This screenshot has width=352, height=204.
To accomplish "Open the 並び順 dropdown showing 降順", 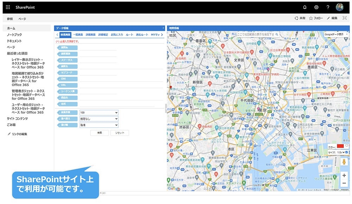I will (x=99, y=125).
